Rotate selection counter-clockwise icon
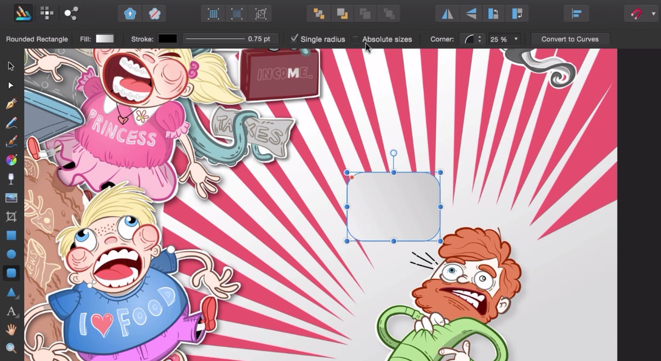This screenshot has width=661, height=361. (x=493, y=13)
